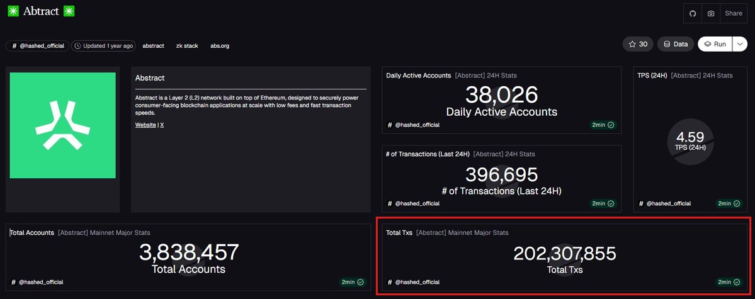Select the abstract tag
755x299 pixels.
click(153, 46)
